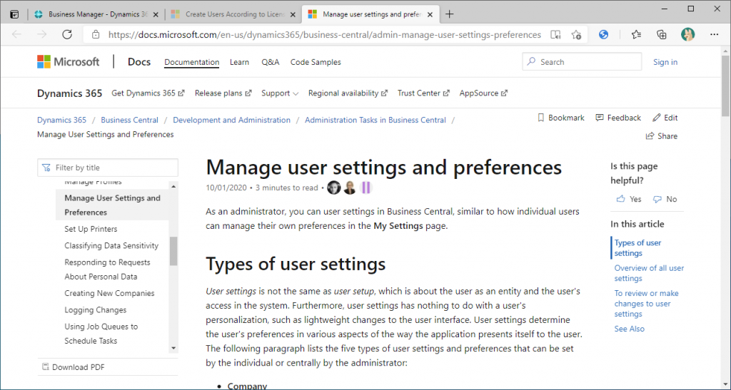Click the sidebar table of contents scrollbar thumb
The width and height of the screenshot is (731, 390).
click(173, 251)
